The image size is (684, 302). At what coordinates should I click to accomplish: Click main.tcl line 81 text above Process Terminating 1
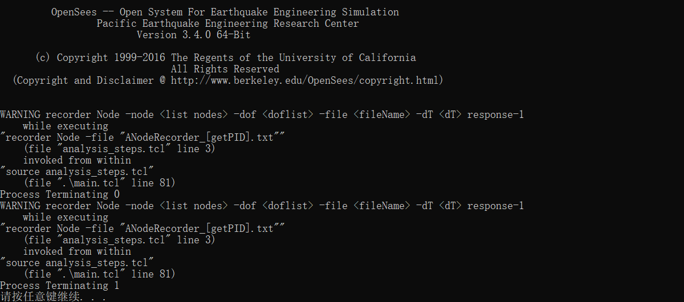[100, 274]
